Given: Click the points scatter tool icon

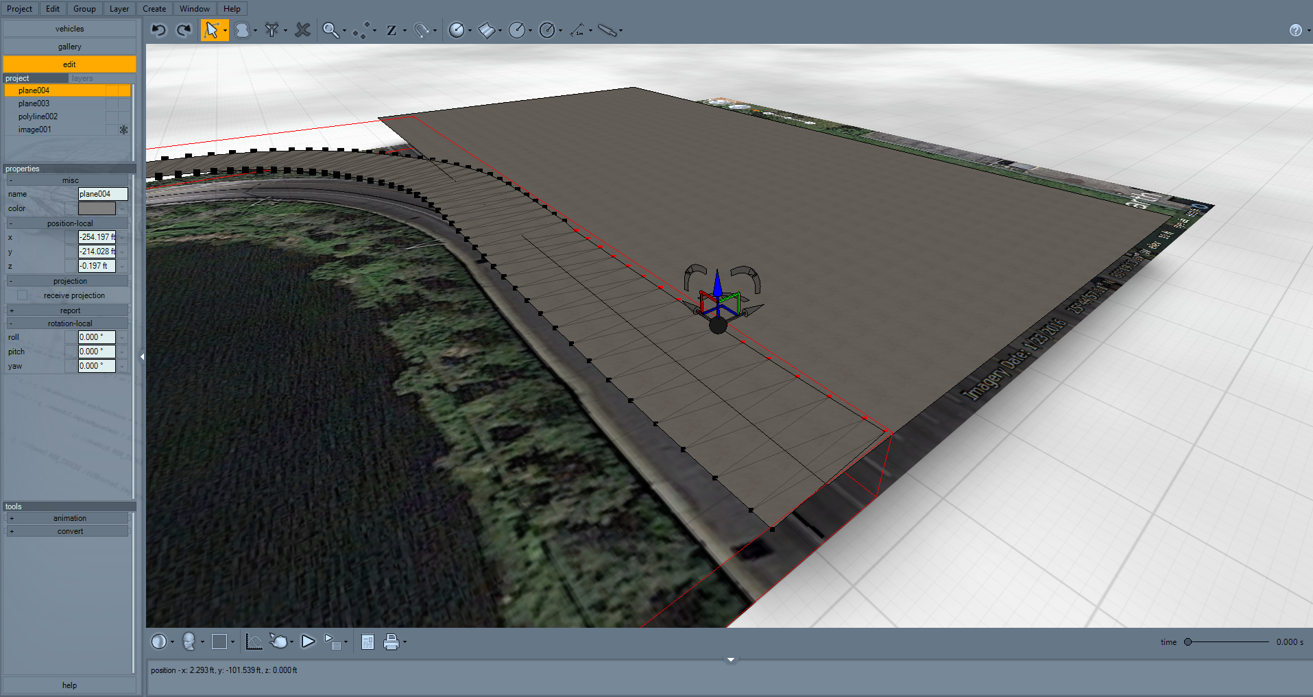Looking at the screenshot, I should [x=361, y=30].
